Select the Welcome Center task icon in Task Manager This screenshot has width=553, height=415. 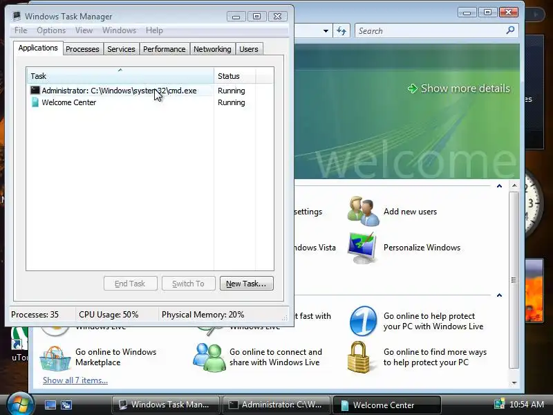coord(35,102)
